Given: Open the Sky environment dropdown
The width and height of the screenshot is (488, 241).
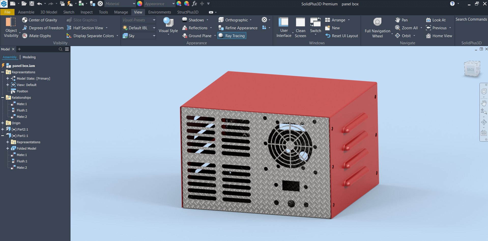Looking at the screenshot, I should pos(139,36).
